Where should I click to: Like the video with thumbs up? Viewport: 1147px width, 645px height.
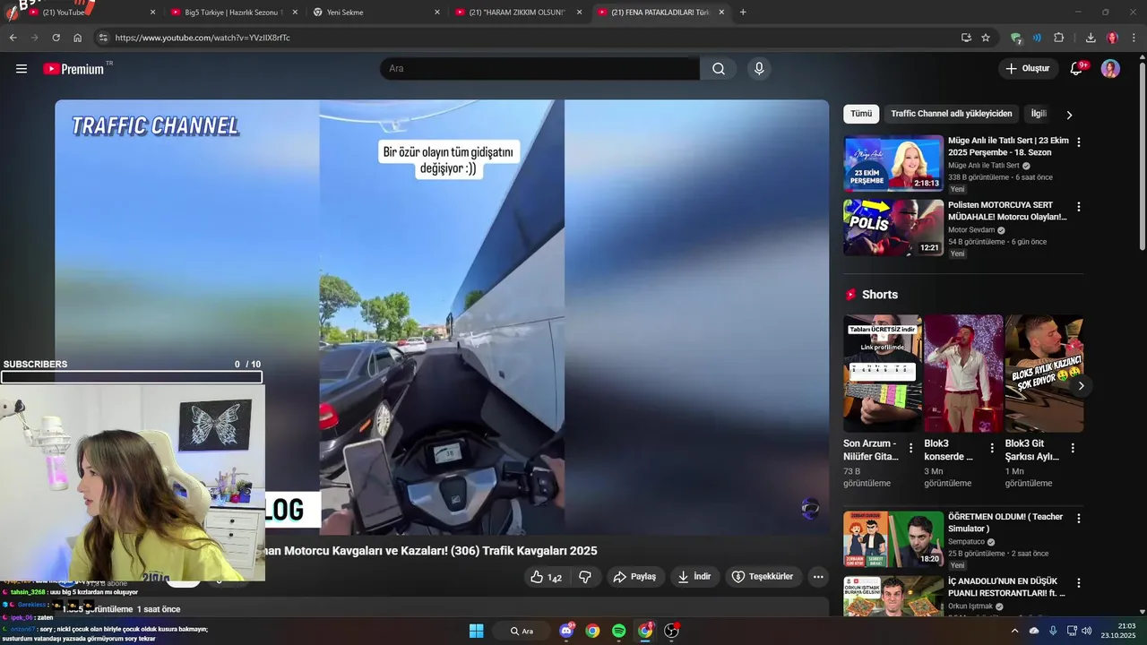(546, 577)
